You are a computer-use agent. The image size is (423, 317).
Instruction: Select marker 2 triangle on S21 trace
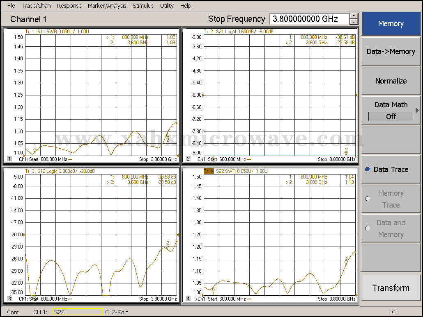[346, 154]
